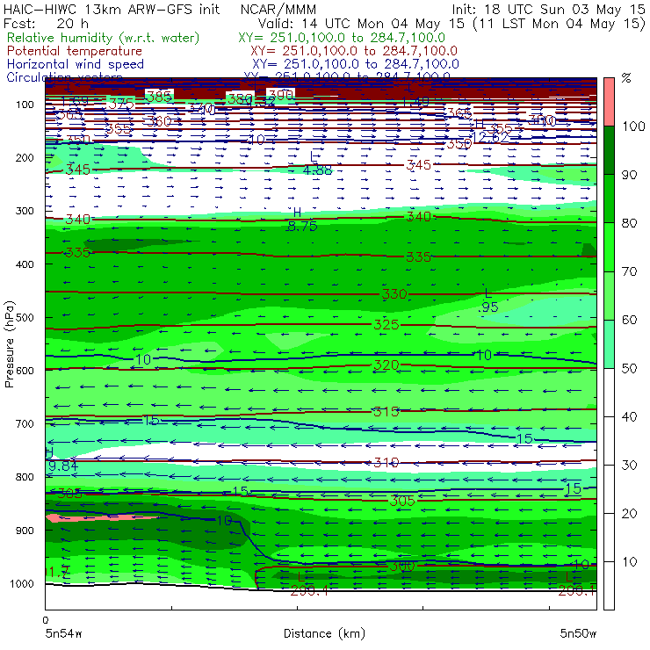This screenshot has width=650, height=650.
Task: Click the green "XY= 251.0,100.0 to 284.7,100.0" coordinates
Action: pyautogui.click(x=342, y=38)
